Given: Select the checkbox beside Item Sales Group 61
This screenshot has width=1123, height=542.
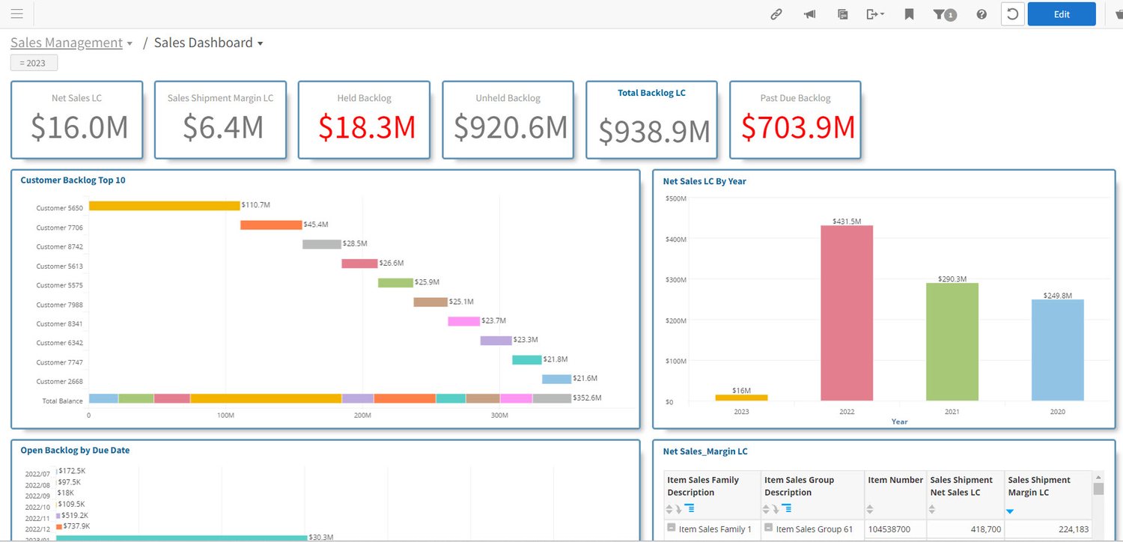Looking at the screenshot, I should [x=767, y=529].
